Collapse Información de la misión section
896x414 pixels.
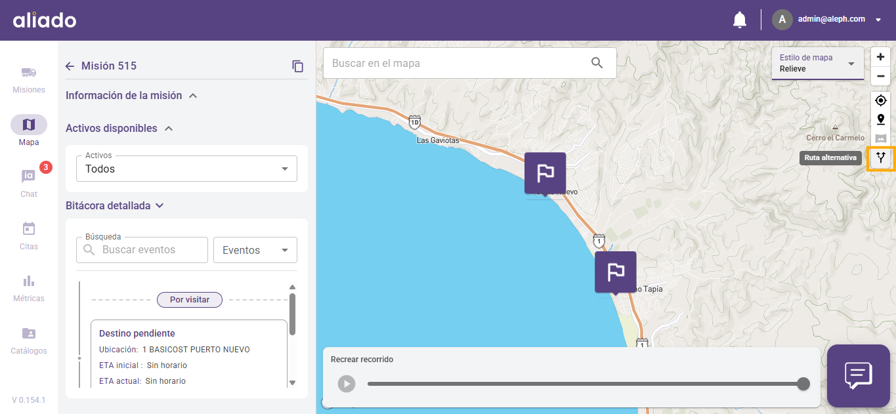pos(193,96)
